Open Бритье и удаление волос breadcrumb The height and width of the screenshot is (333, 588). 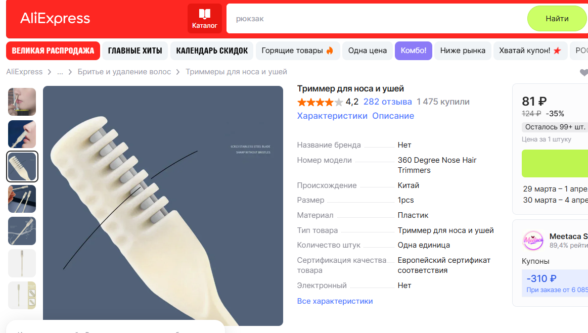124,72
